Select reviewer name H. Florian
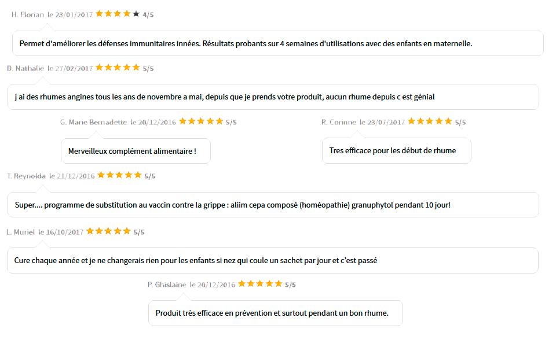This screenshot has height=340, width=556. (28, 14)
